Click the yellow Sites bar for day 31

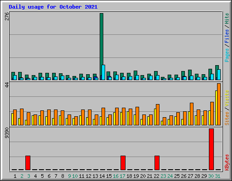(216, 108)
